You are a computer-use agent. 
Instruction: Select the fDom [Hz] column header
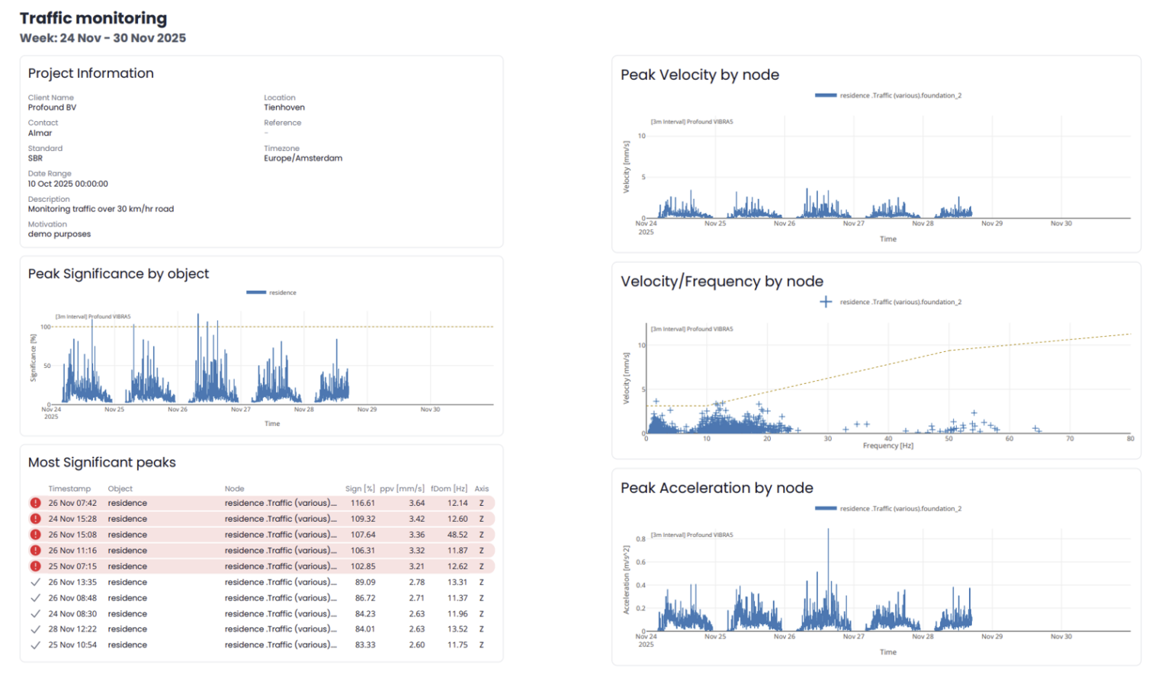point(449,489)
